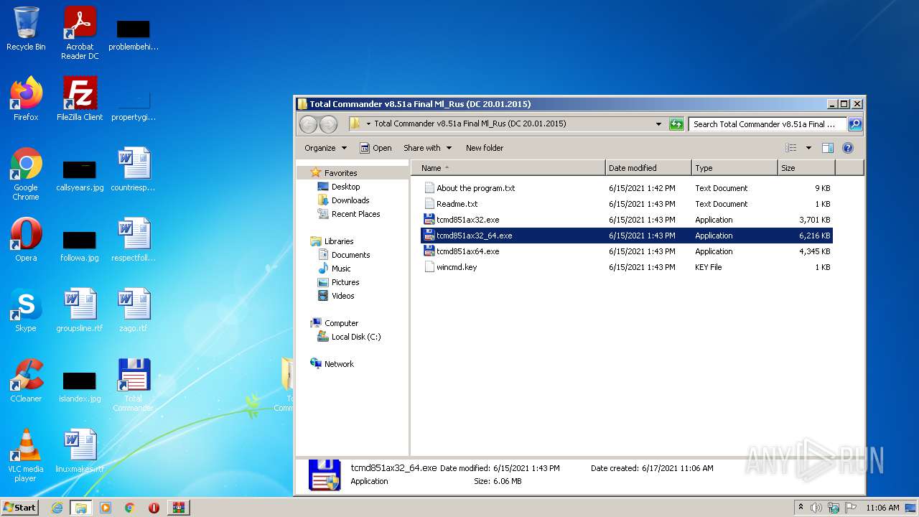Click New folder button
The width and height of the screenshot is (919, 517).
(x=485, y=148)
